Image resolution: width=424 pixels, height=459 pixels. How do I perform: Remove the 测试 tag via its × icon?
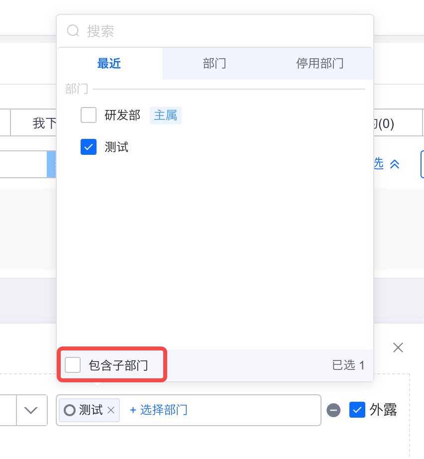point(111,410)
